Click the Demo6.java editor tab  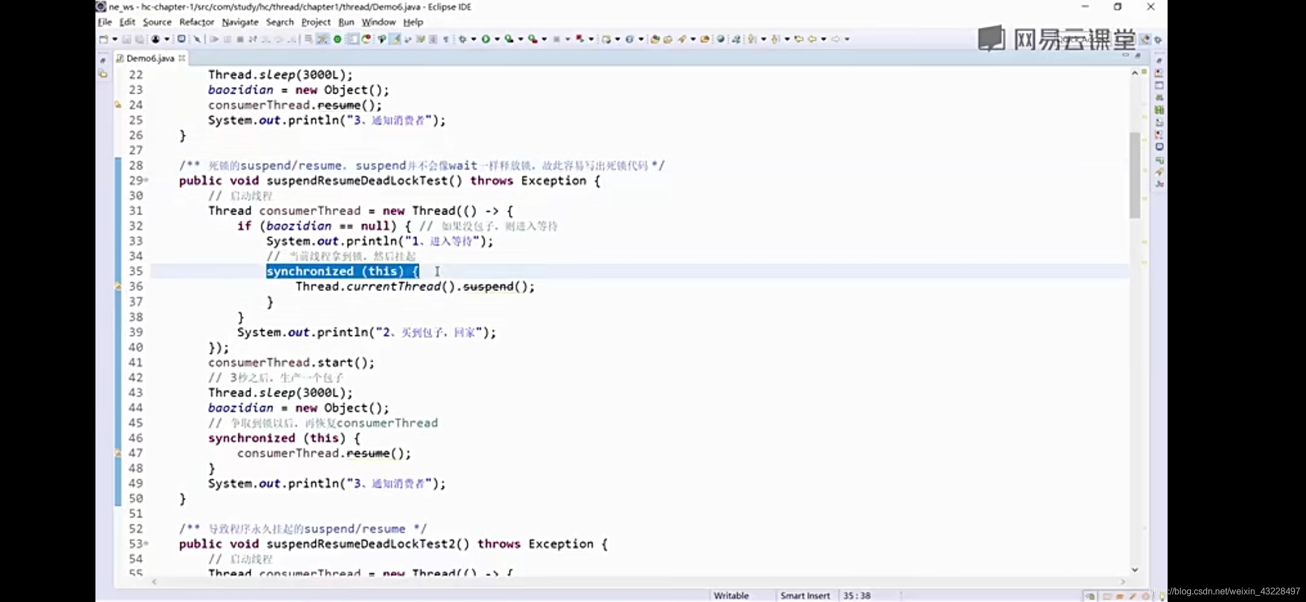[150, 57]
